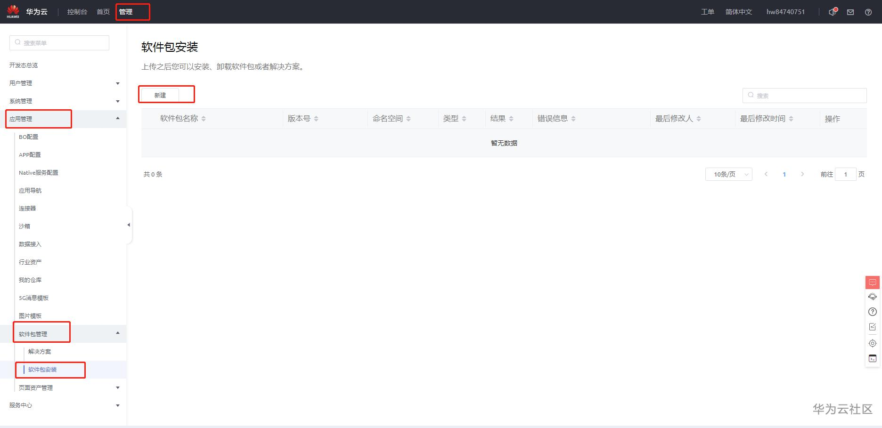Open 解决方案 under 软件包管理
The height and width of the screenshot is (428, 882).
point(40,352)
